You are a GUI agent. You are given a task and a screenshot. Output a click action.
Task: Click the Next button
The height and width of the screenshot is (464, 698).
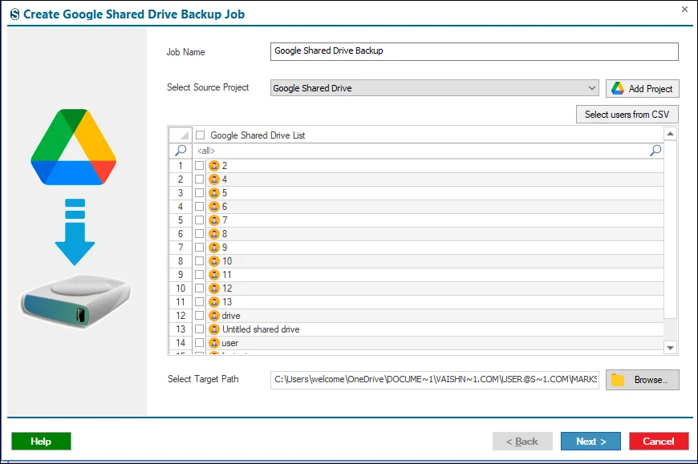(x=590, y=442)
